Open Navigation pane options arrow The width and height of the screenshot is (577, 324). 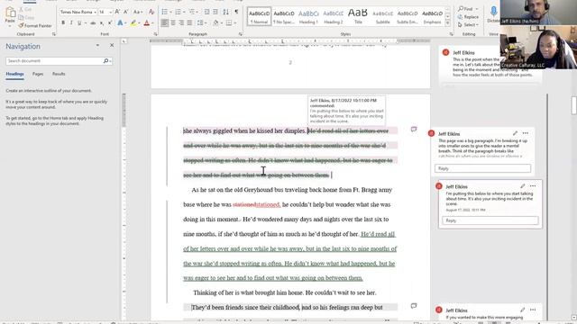pos(97,46)
